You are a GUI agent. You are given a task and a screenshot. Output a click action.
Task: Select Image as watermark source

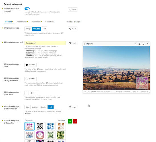(28, 29)
